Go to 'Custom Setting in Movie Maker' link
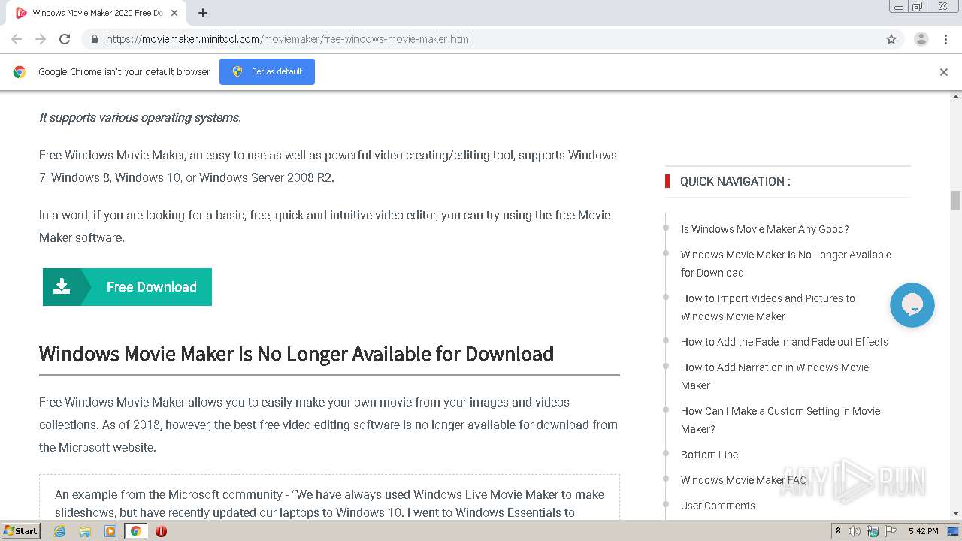Screen dimensions: 962x541 tap(780, 420)
